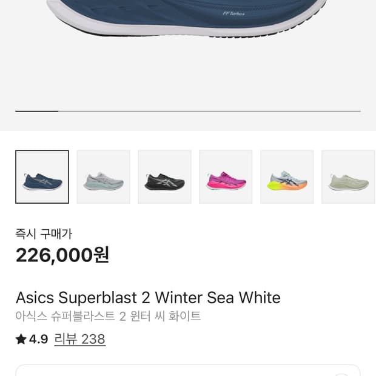Viewport: 376px width, 376px height.
Task: Select the black shoe thumbnail
Action: (x=164, y=177)
